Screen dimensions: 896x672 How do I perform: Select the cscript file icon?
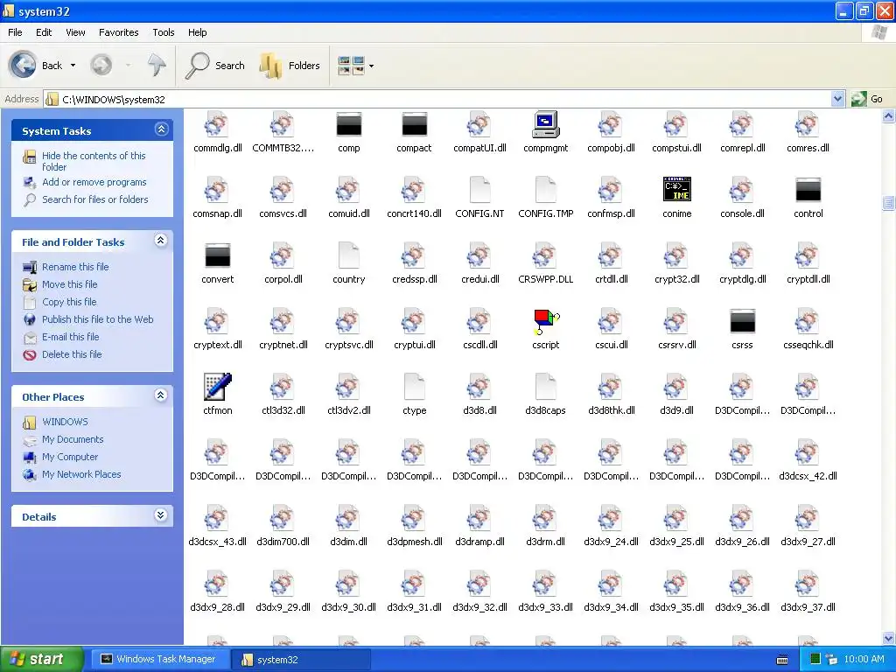(x=546, y=322)
